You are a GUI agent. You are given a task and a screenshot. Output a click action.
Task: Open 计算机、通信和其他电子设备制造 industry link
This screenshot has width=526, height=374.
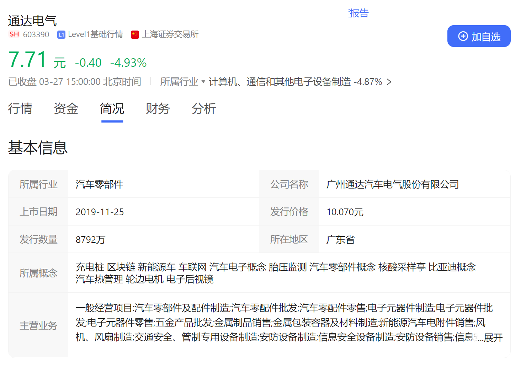[280, 82]
